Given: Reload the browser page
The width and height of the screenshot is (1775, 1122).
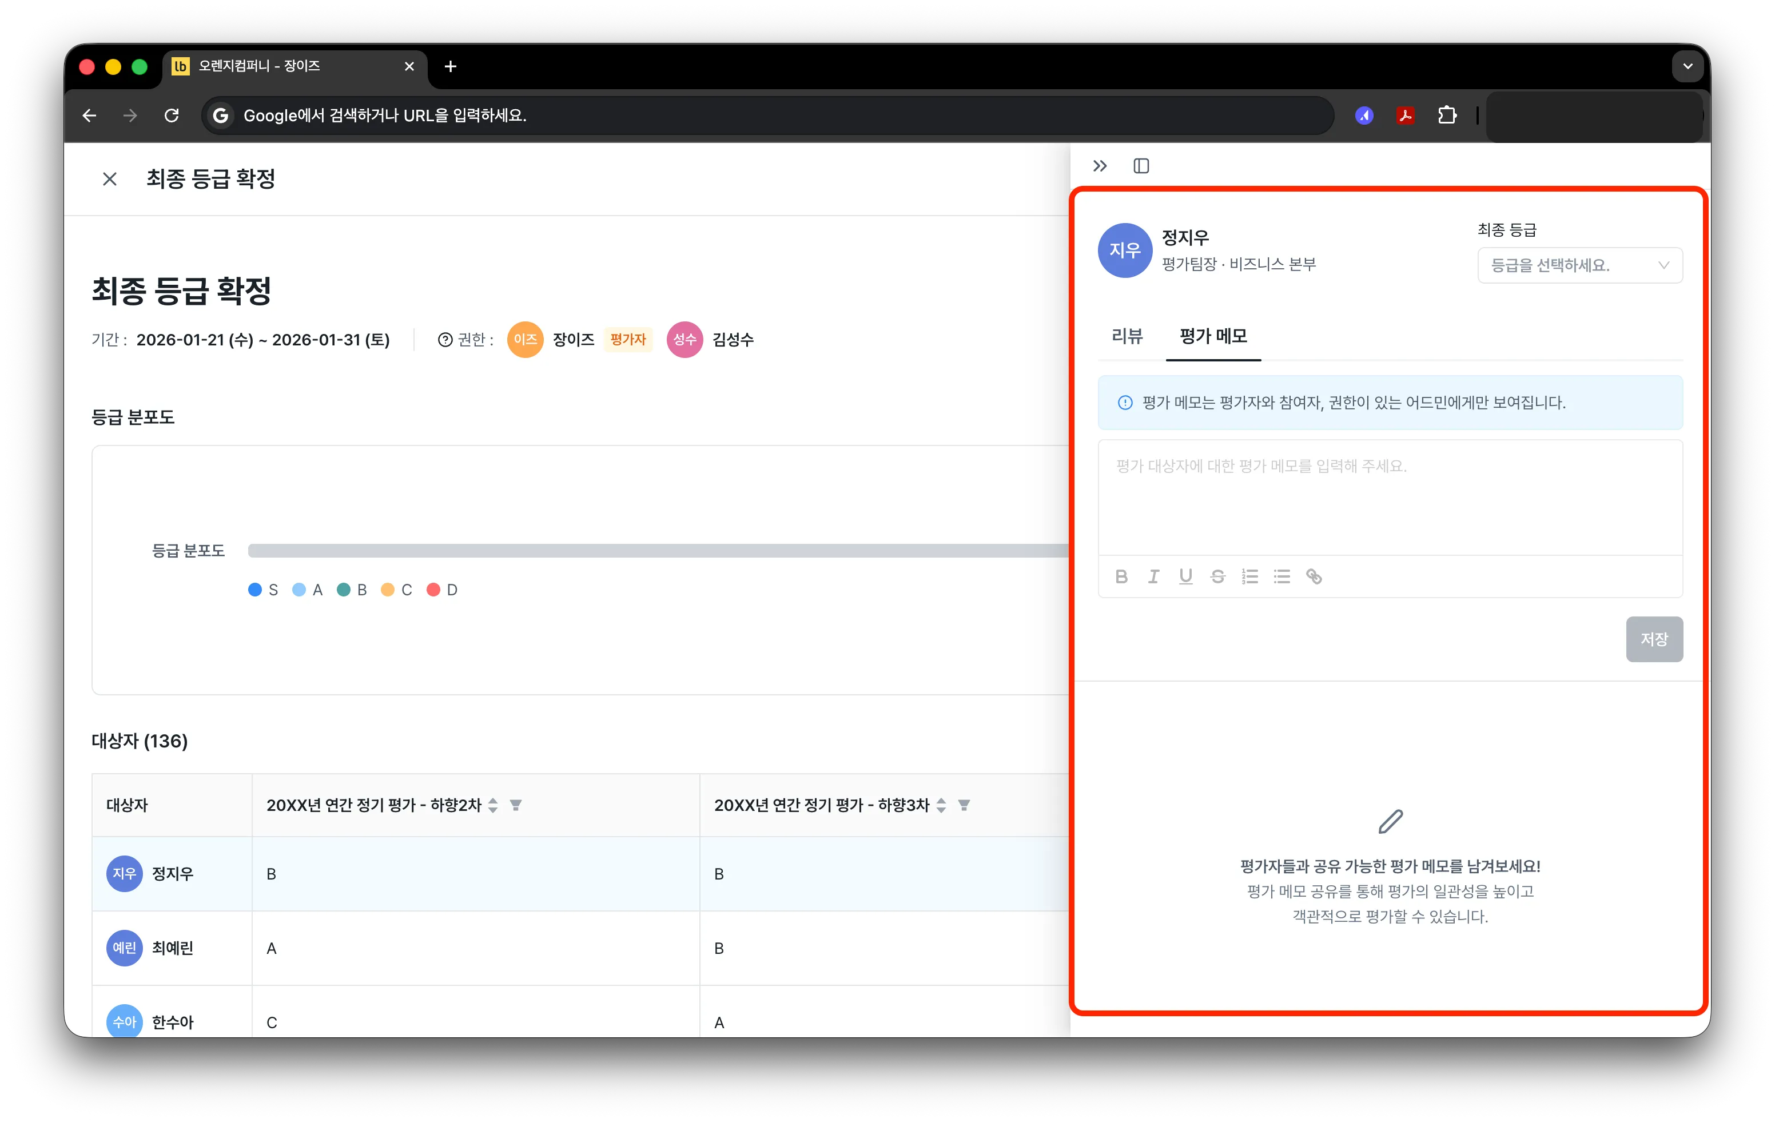Looking at the screenshot, I should click(172, 116).
